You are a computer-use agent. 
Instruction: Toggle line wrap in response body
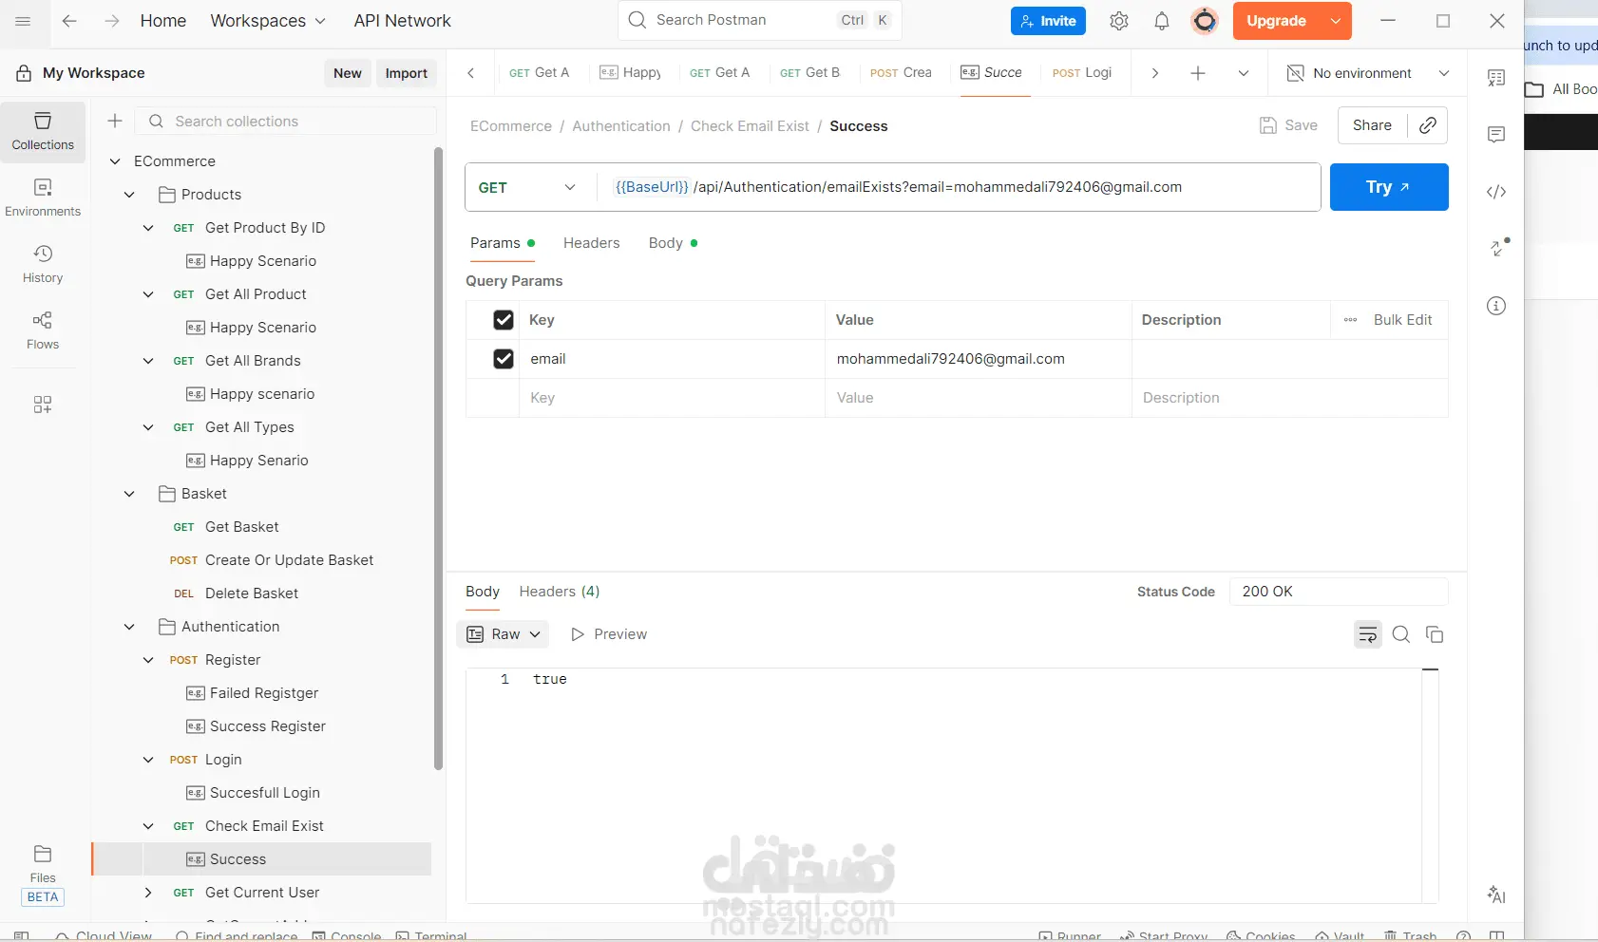[1368, 634]
